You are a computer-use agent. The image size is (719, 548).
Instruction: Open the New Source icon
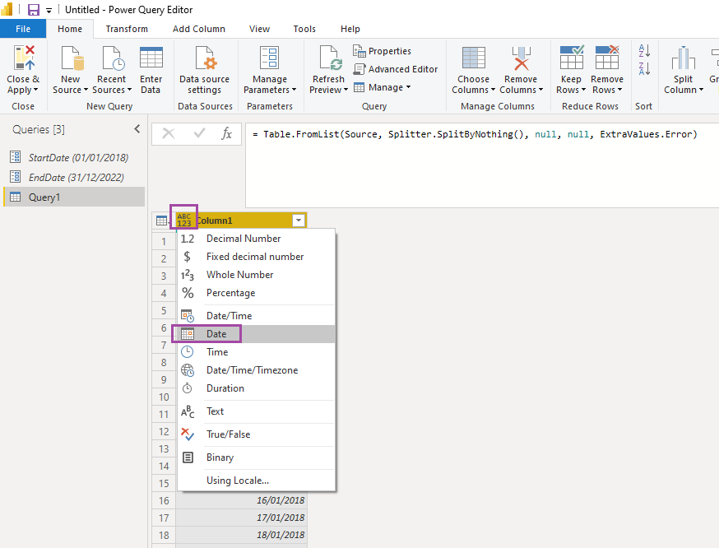click(72, 58)
